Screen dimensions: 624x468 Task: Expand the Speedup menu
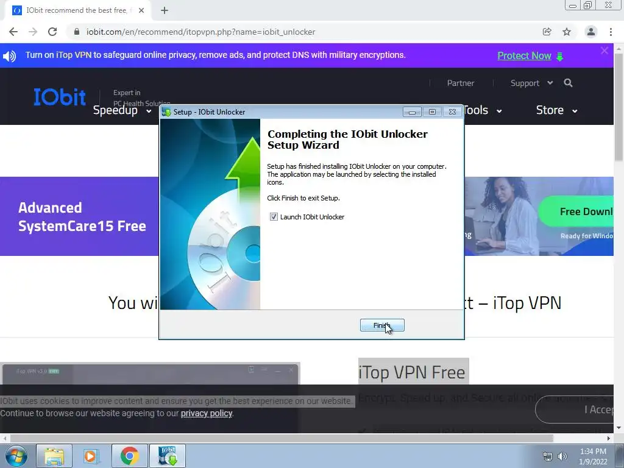(x=122, y=110)
